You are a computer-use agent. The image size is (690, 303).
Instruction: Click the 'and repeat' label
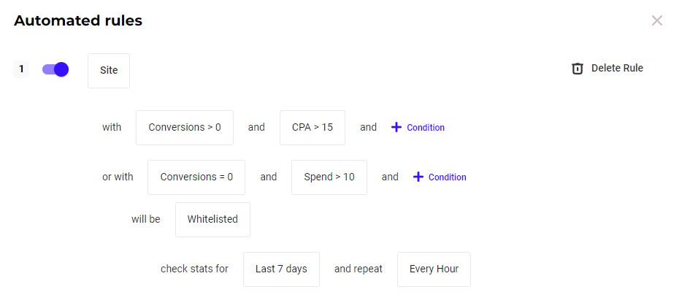pyautogui.click(x=359, y=269)
